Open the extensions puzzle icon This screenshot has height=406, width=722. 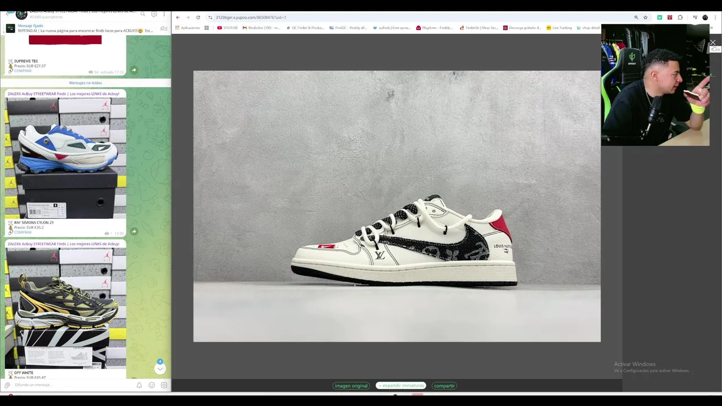point(680,17)
